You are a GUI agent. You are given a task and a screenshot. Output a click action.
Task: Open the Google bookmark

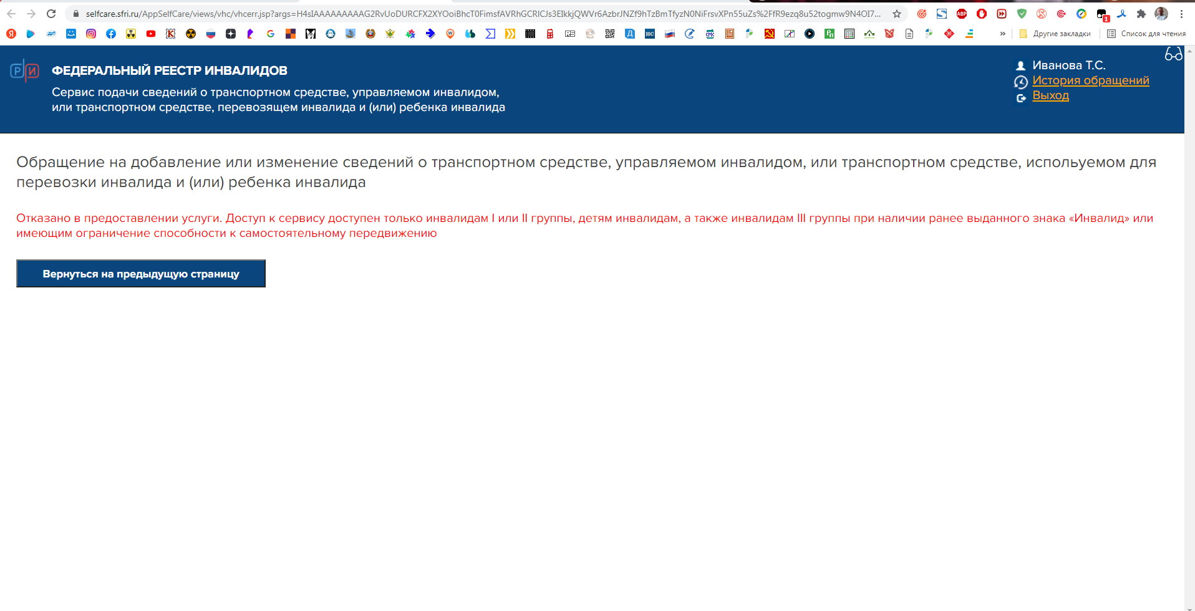271,34
